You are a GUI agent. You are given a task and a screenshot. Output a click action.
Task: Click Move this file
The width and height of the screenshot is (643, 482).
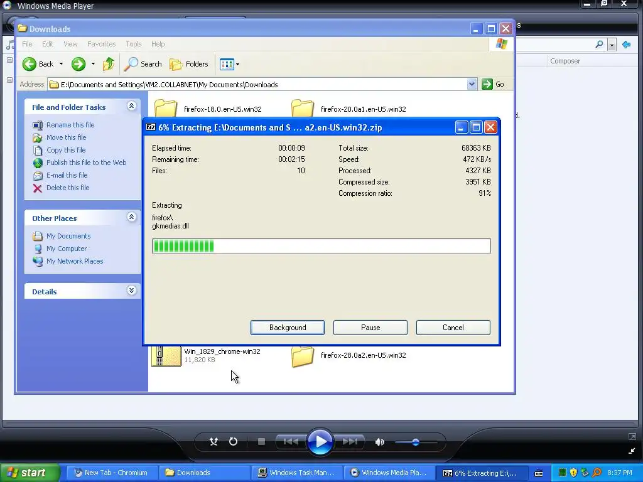click(x=67, y=137)
